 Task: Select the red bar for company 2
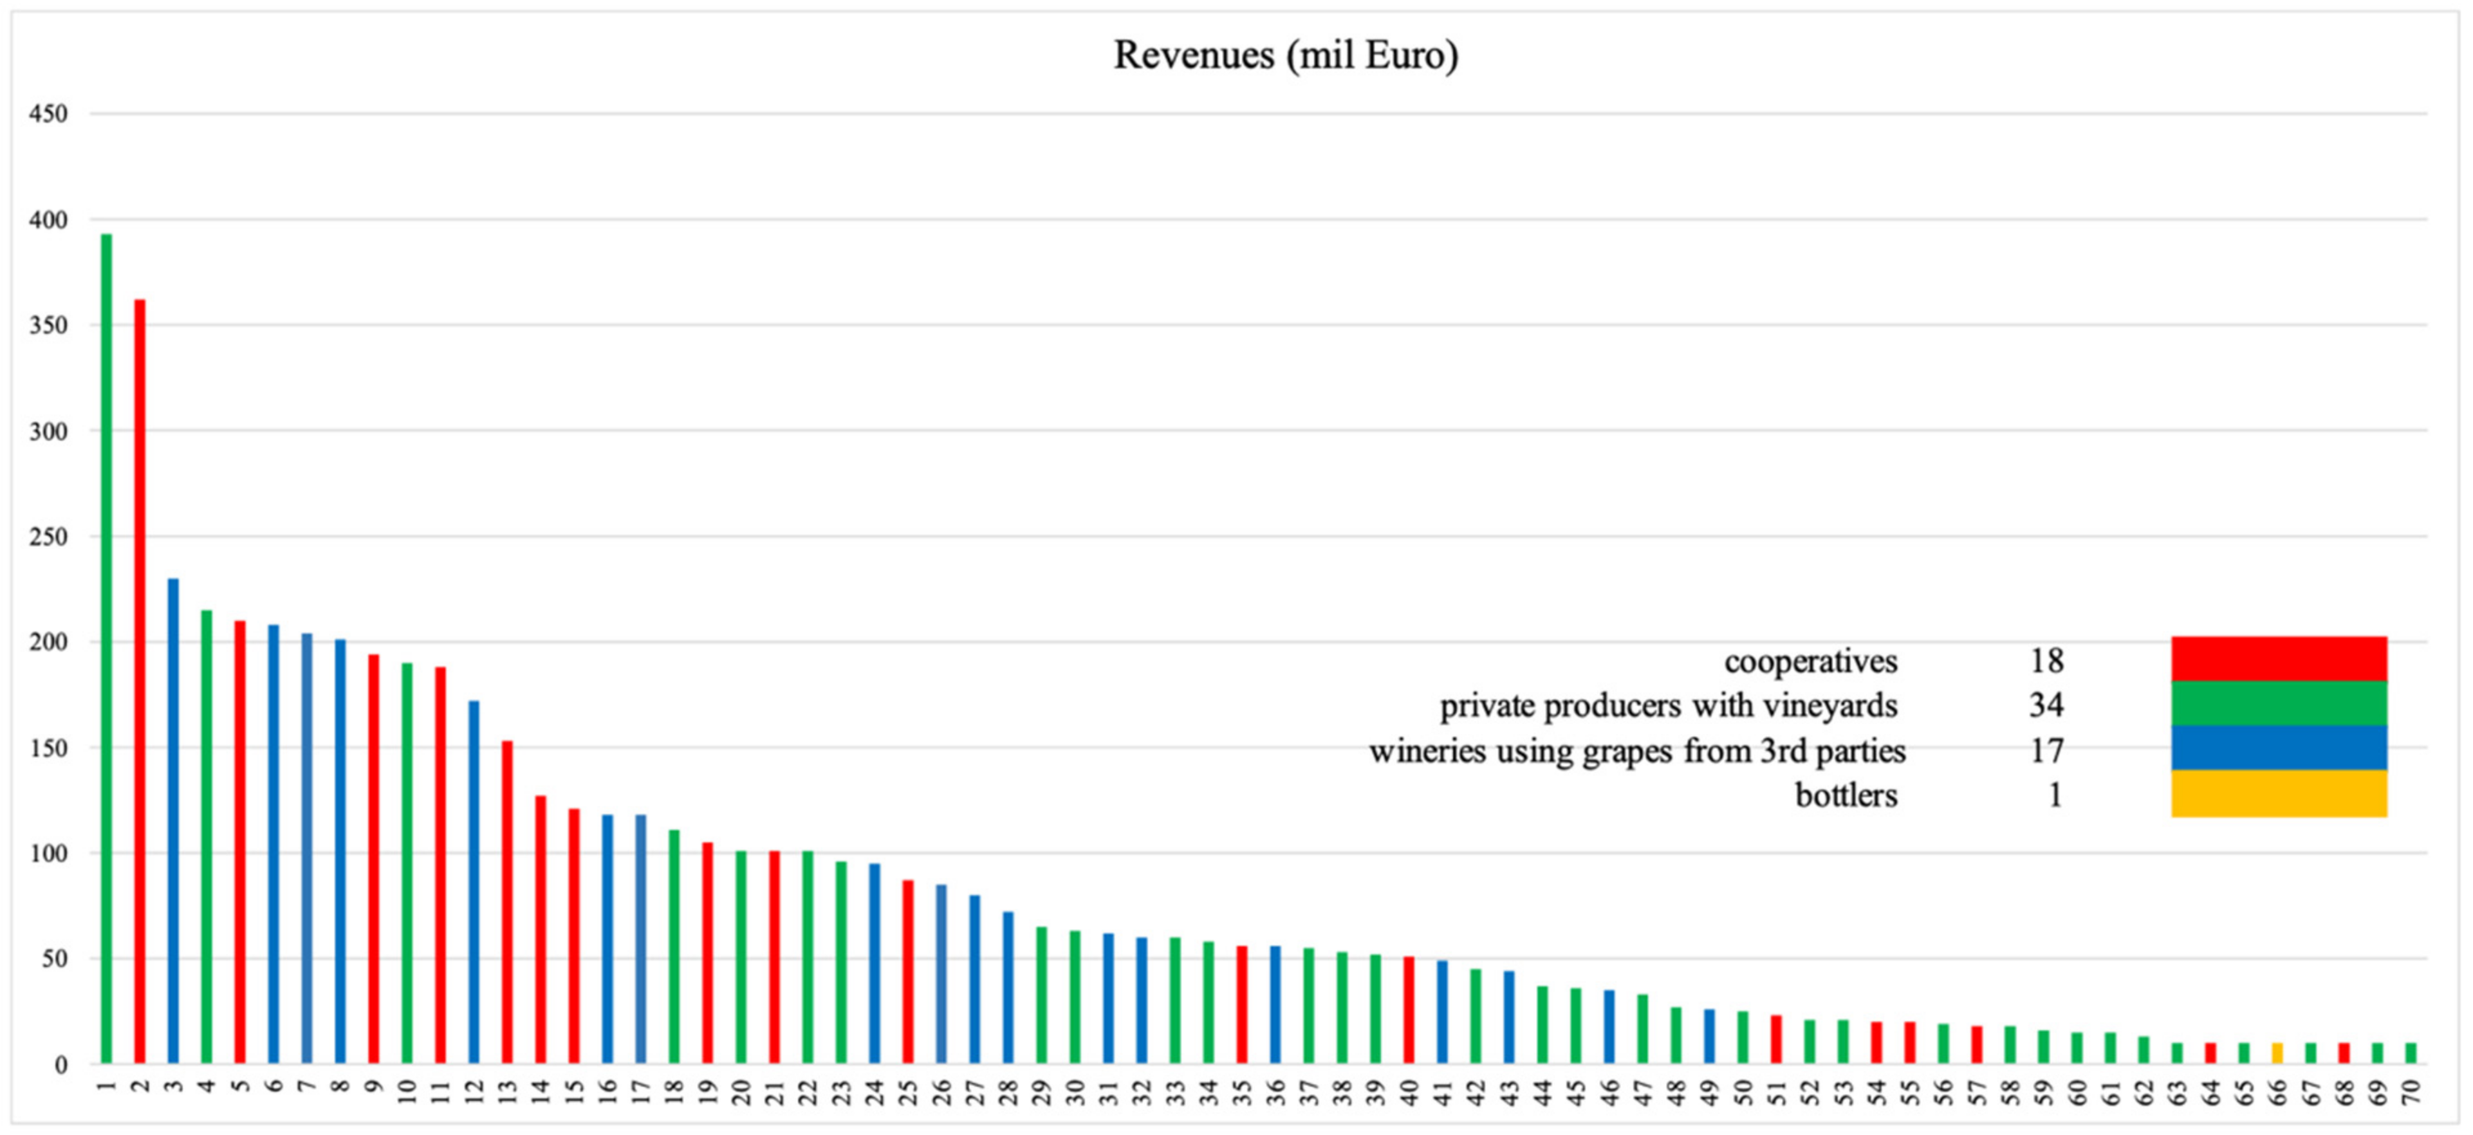tap(140, 681)
